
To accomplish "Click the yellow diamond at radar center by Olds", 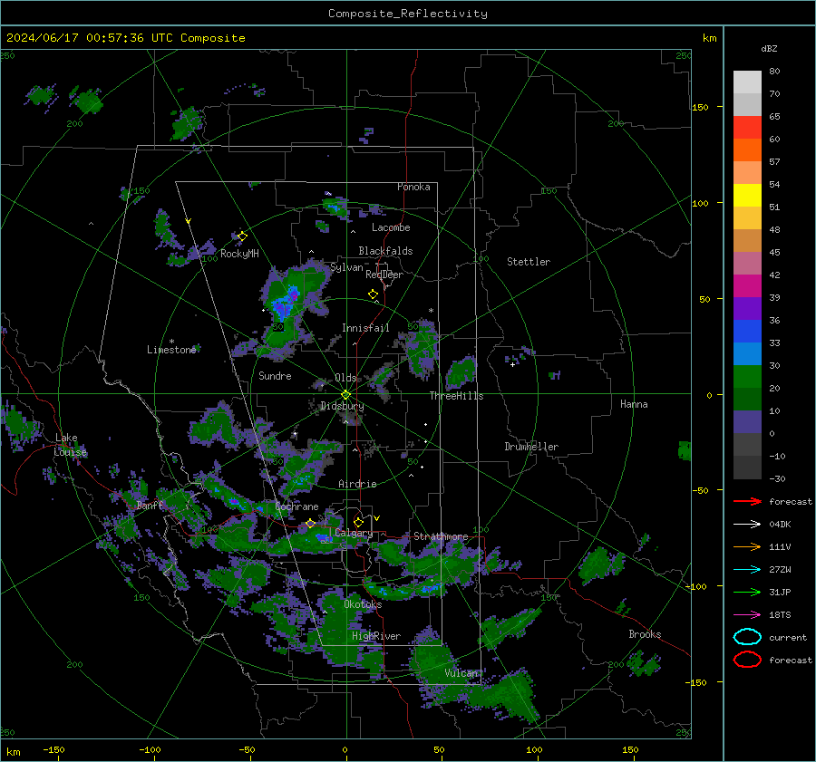I will point(346,395).
